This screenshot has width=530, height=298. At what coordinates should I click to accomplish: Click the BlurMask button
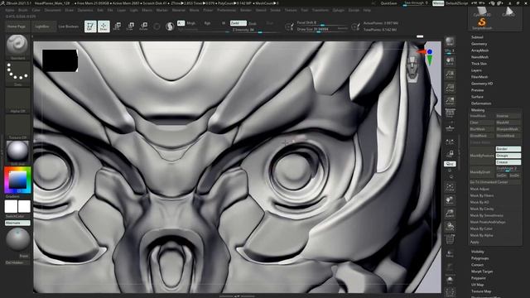point(482,129)
